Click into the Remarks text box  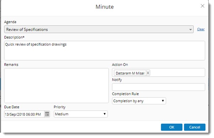tap(57, 86)
